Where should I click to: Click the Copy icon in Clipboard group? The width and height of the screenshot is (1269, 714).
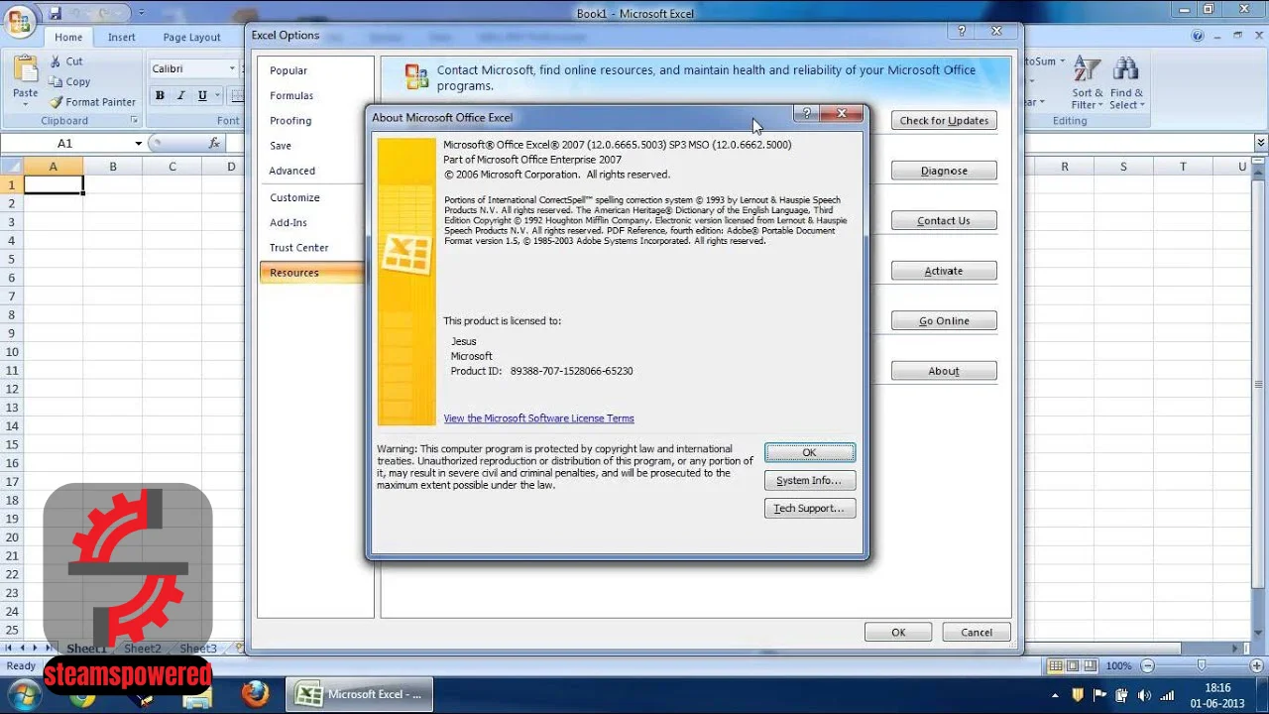click(55, 81)
